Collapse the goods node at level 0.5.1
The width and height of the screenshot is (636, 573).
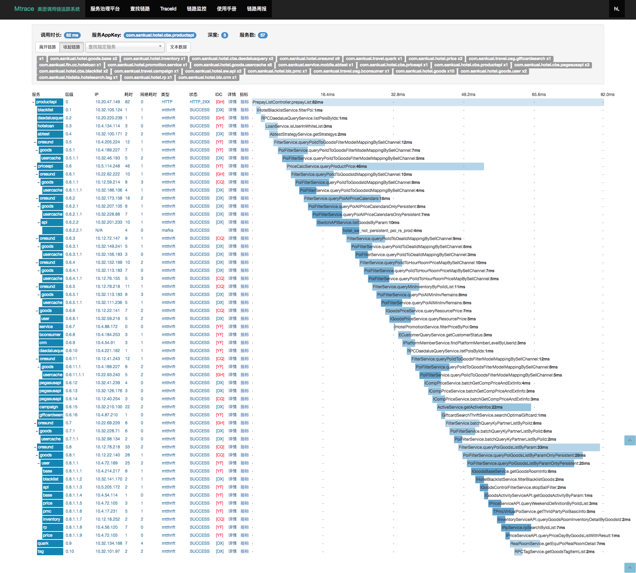[37, 150]
